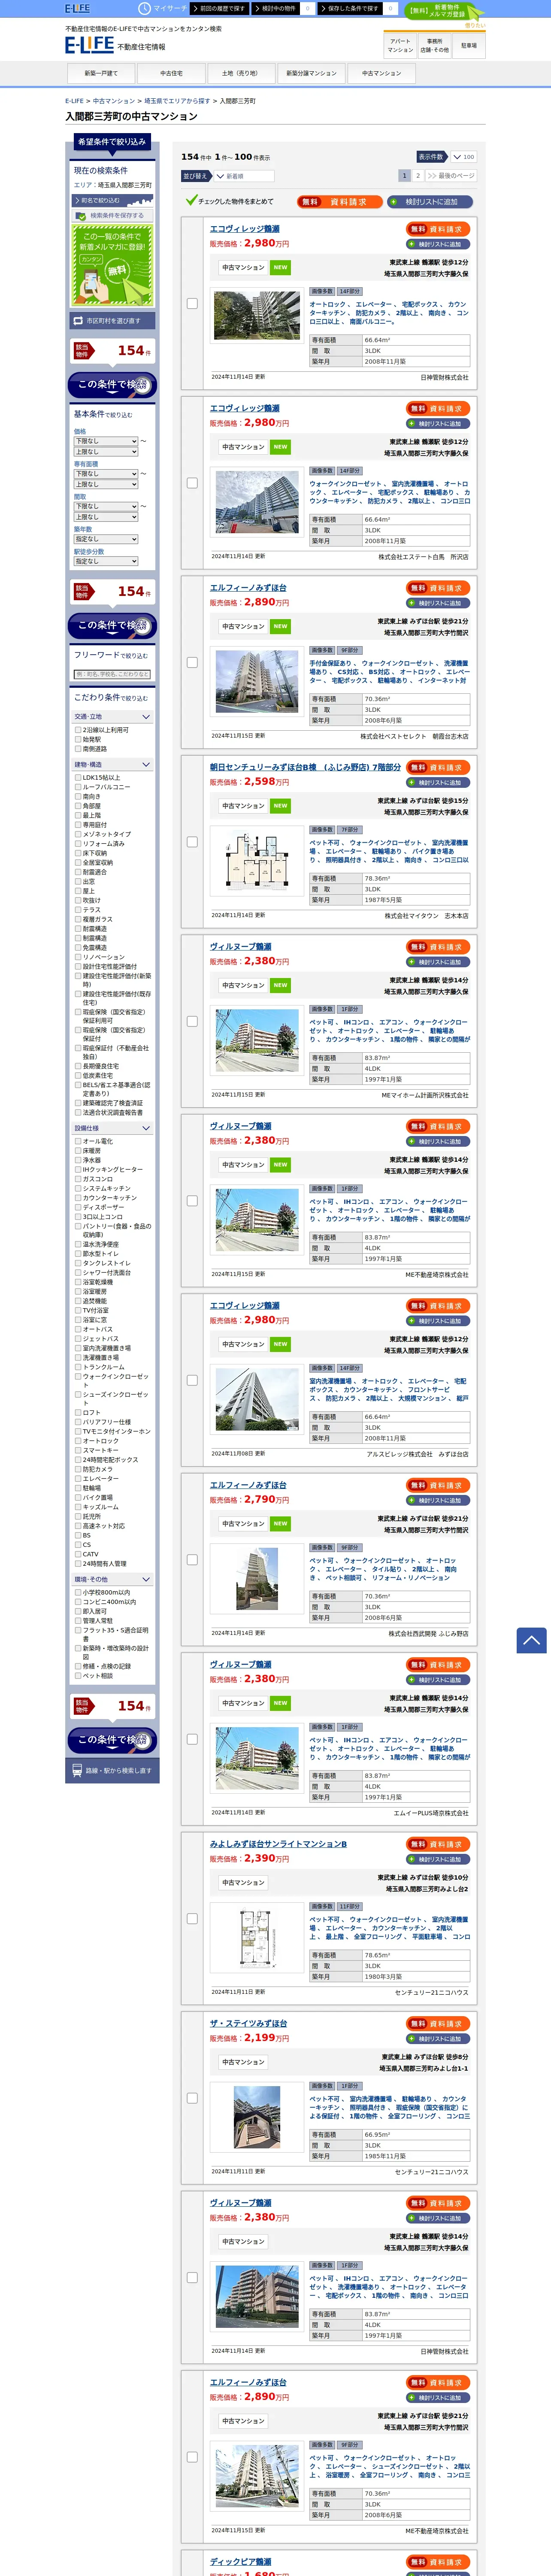Check the 床暖房 filter
This screenshot has height=2576, width=551.
(x=78, y=1151)
